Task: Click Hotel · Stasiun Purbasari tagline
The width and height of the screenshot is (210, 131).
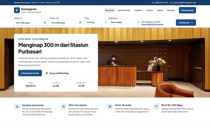Action: 31,12
